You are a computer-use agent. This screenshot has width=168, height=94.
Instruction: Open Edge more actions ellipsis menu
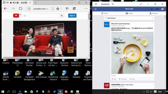click(x=86, y=9)
